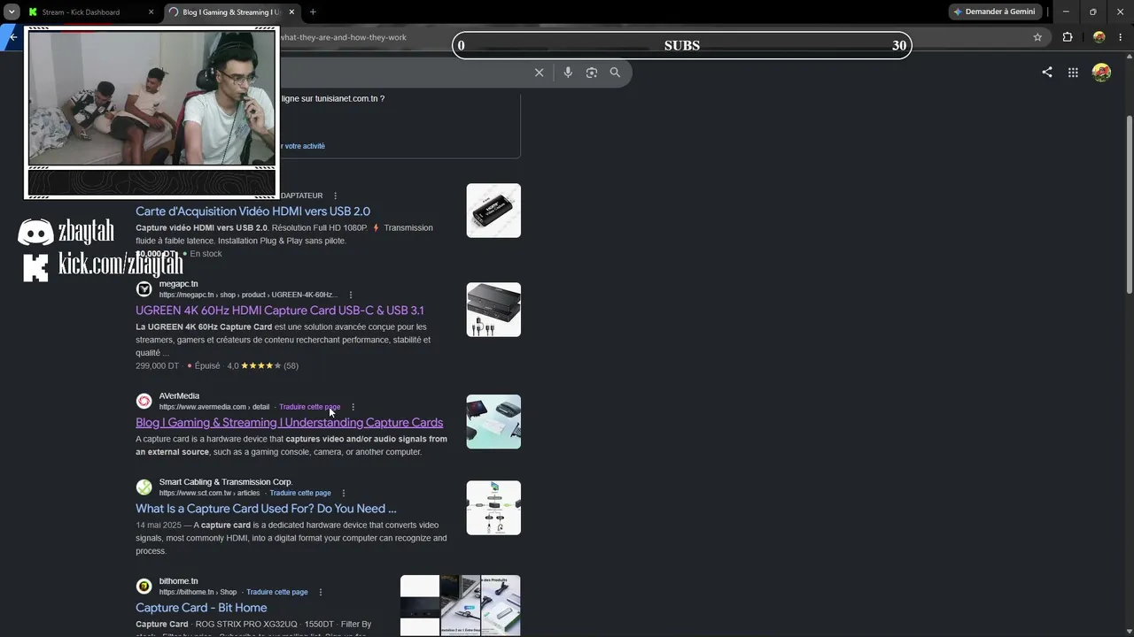Click the HDMI USB capture dongle thumbnail
This screenshot has width=1134, height=637.
pos(493,211)
